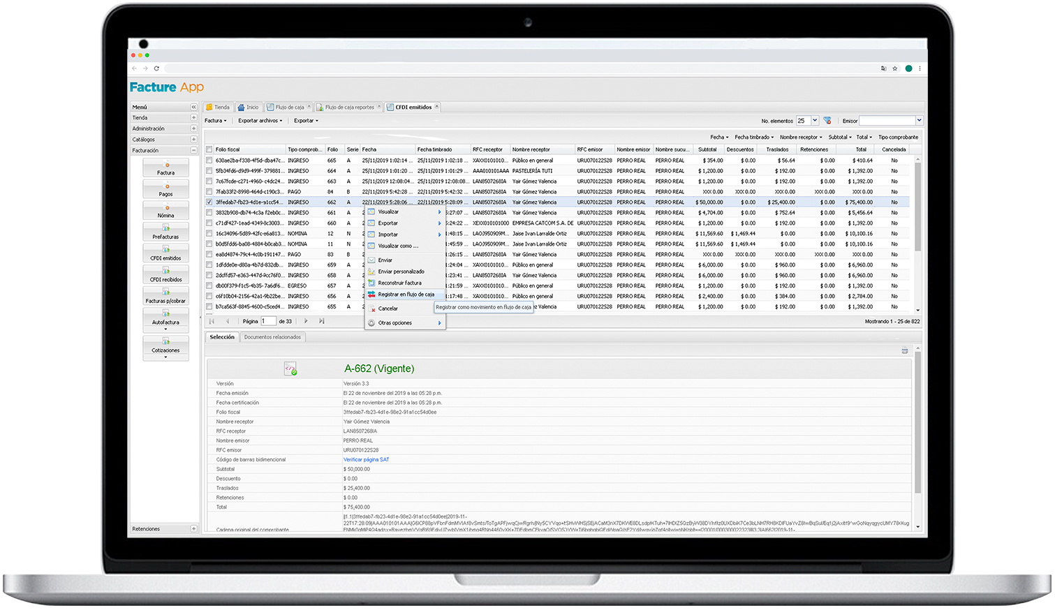Go to the next results page

(306, 321)
